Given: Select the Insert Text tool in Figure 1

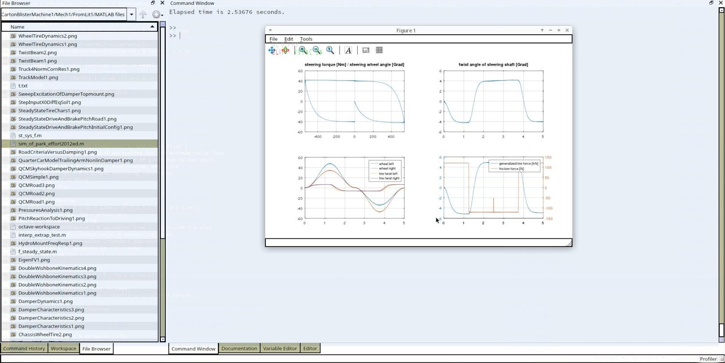Looking at the screenshot, I should pos(348,50).
